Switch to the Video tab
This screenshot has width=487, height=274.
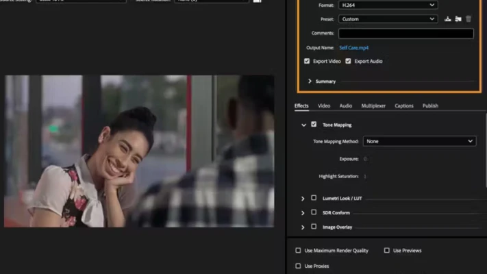(323, 106)
